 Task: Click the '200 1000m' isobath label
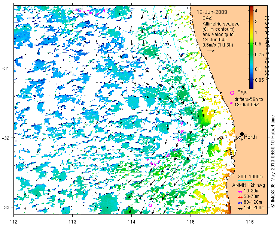tap(250, 177)
